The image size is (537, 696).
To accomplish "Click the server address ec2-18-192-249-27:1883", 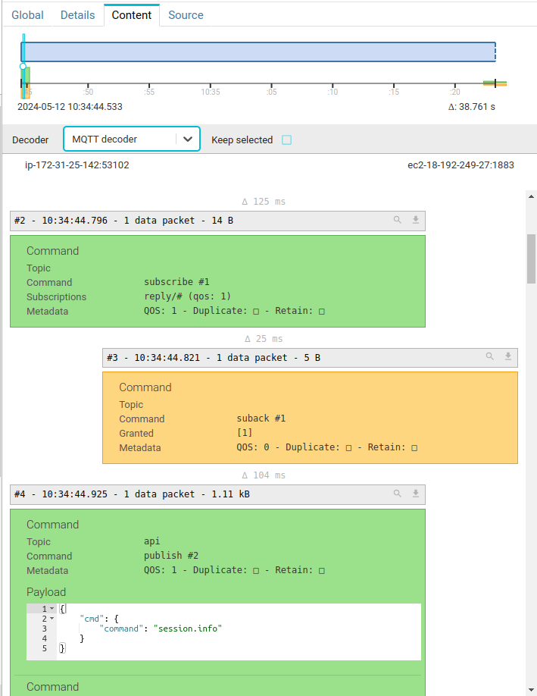I will click(461, 165).
